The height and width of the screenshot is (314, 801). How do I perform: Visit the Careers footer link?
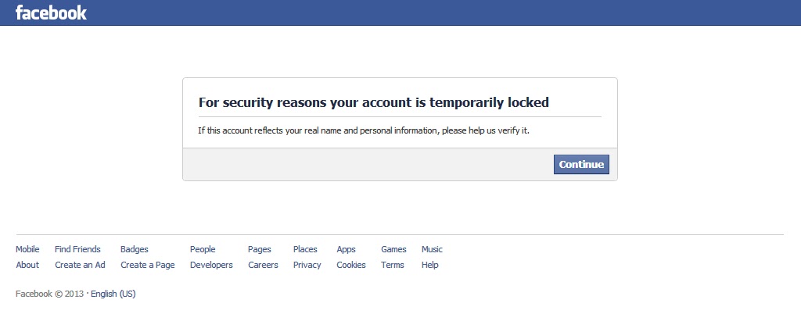[263, 265]
